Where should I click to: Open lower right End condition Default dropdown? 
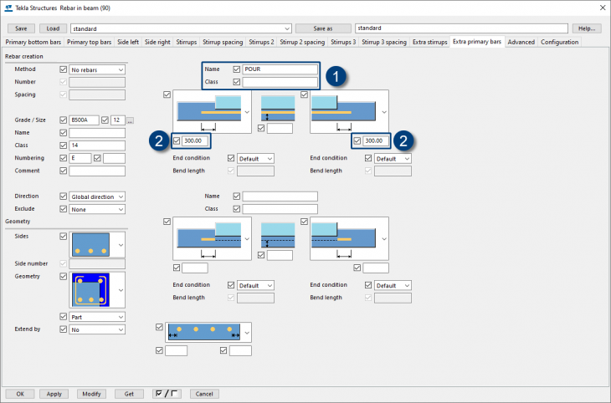click(393, 285)
